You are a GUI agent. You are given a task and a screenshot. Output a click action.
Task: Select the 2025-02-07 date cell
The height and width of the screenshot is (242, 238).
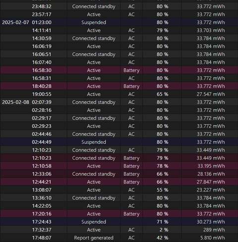pyautogui.click(x=15, y=22)
